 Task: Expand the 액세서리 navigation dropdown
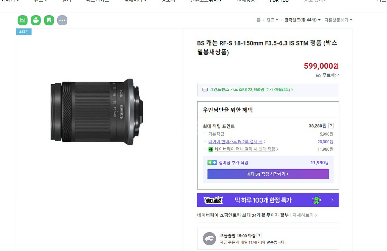click(x=134, y=1)
